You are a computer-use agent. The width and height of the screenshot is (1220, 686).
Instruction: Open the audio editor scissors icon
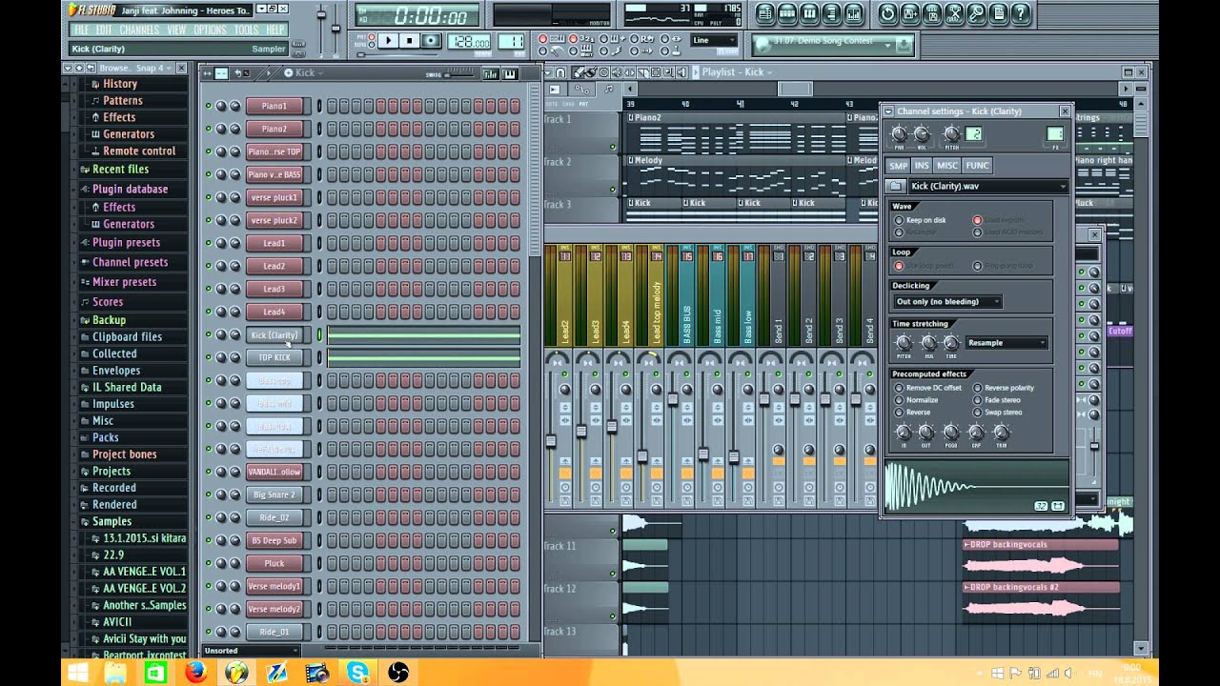[x=954, y=12]
